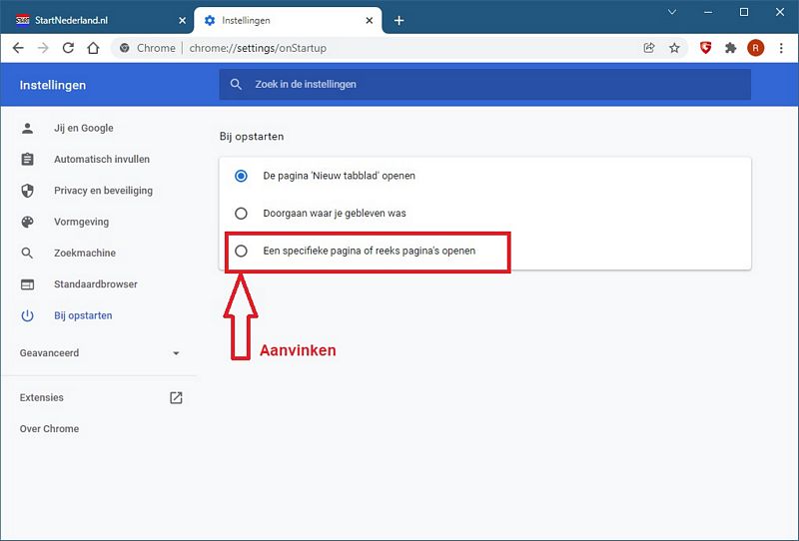This screenshot has width=799, height=541.
Task: Open the home page via house icon
Action: tap(93, 48)
